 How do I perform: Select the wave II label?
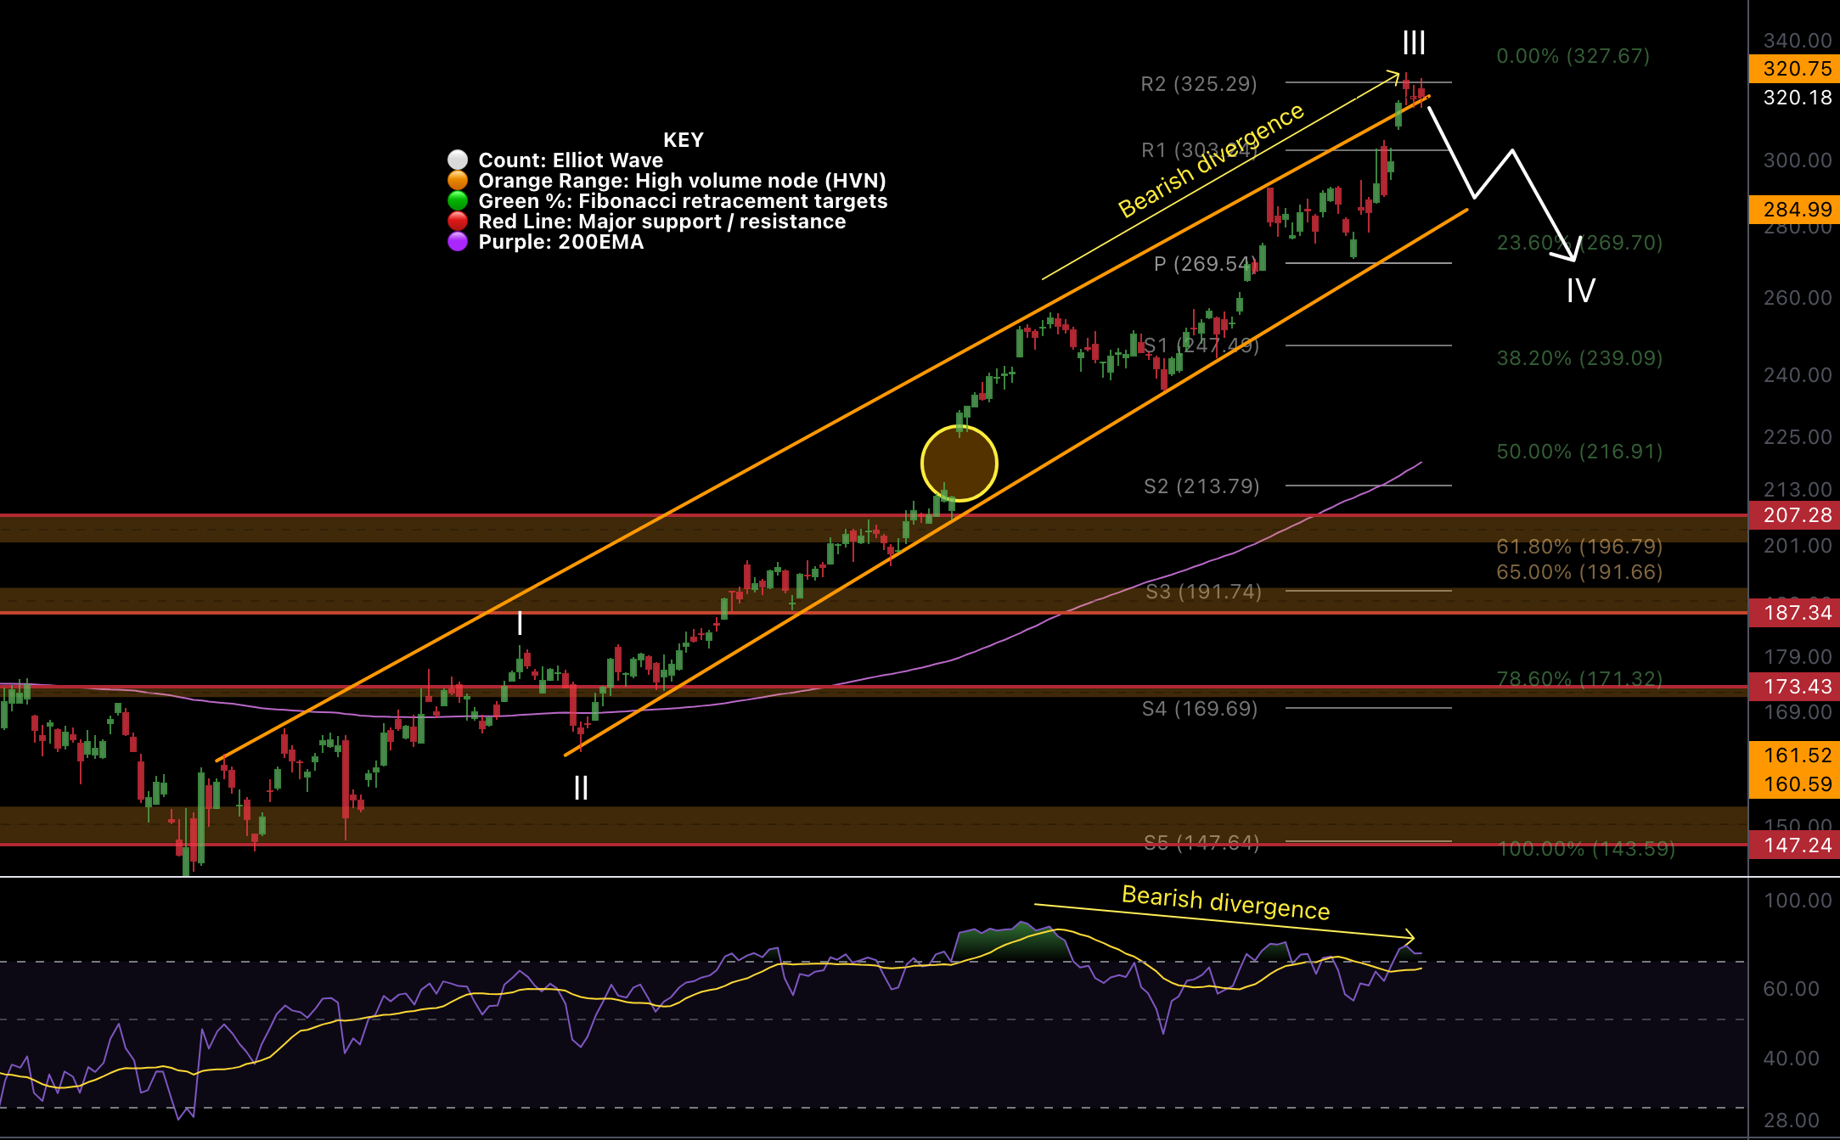[581, 788]
